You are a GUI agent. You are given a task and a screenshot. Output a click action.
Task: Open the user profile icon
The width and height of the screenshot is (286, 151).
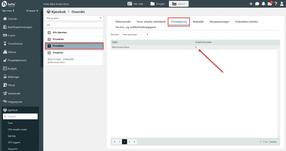click(282, 4)
